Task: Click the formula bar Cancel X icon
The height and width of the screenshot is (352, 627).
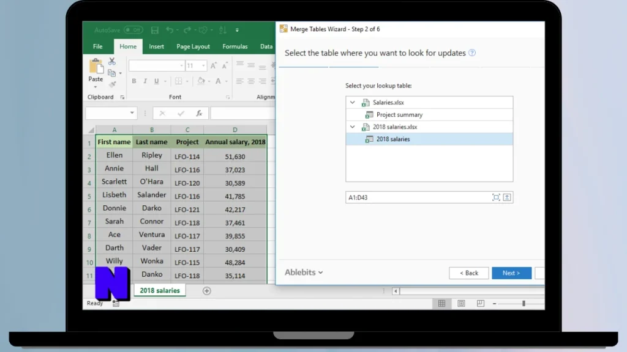Action: pyautogui.click(x=162, y=113)
